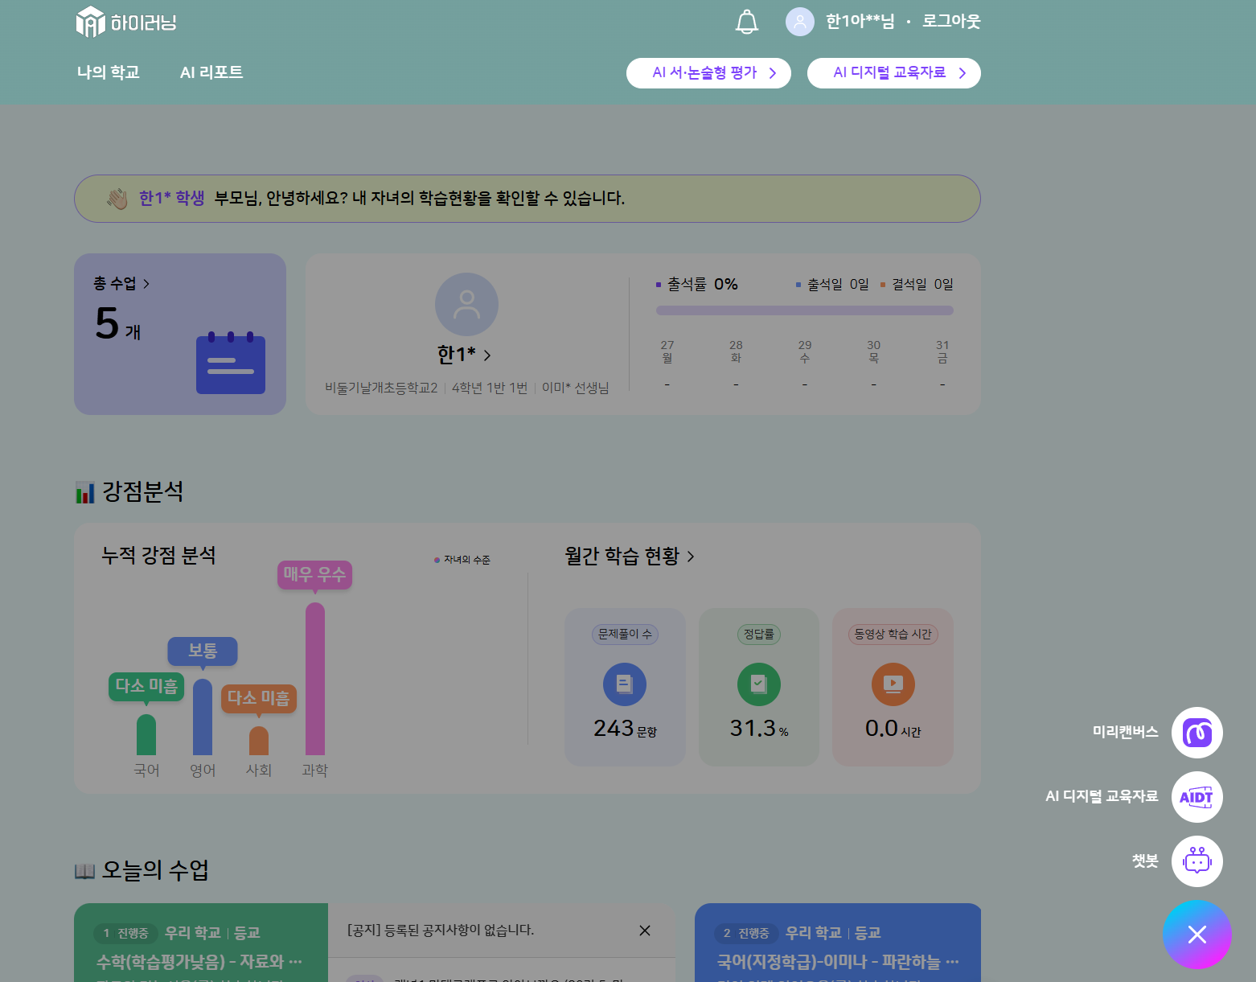Expand student 한1* profile details
Image resolution: width=1256 pixels, height=982 pixels.
(487, 355)
